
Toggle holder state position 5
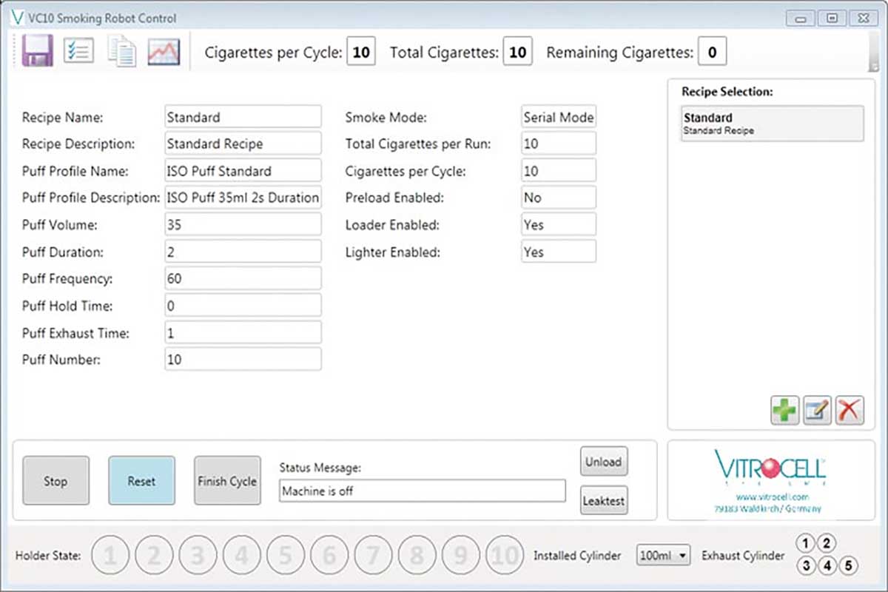pos(286,555)
